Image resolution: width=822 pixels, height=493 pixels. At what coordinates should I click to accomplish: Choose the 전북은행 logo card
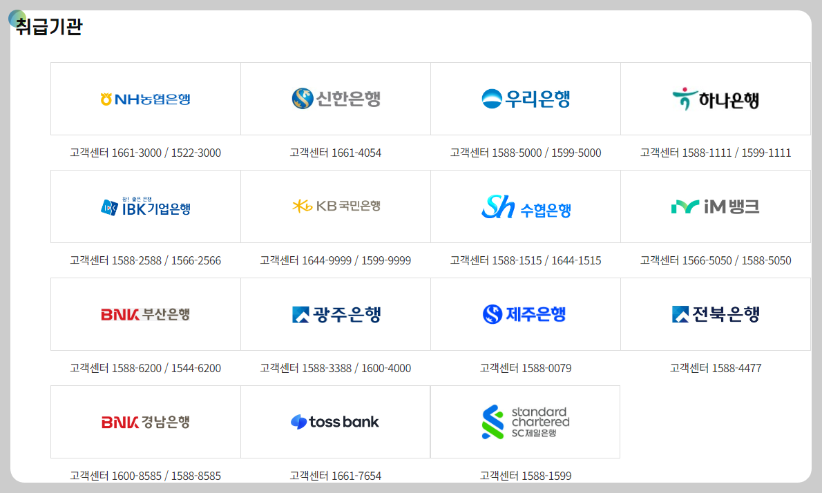pos(716,314)
